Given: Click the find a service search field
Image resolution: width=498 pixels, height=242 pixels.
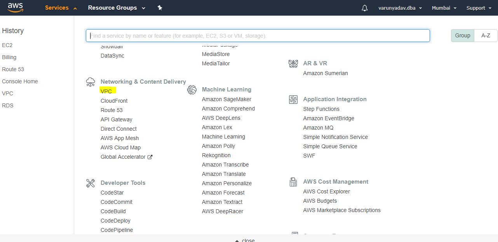Looking at the screenshot, I should pyautogui.click(x=258, y=36).
